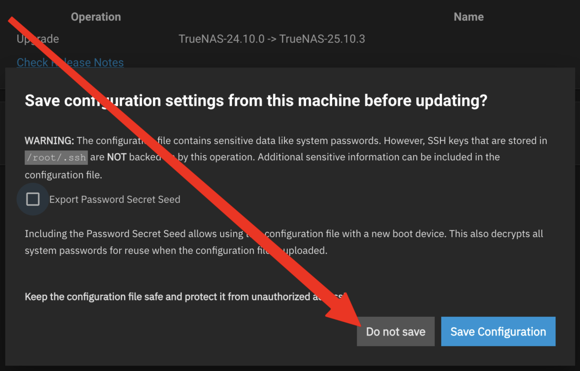Click the TrueNAS-24.10.0 source version text
This screenshot has width=580, height=371.
click(221, 39)
